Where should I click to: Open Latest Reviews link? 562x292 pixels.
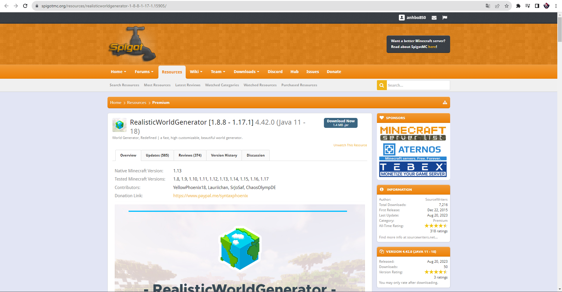[188, 85]
